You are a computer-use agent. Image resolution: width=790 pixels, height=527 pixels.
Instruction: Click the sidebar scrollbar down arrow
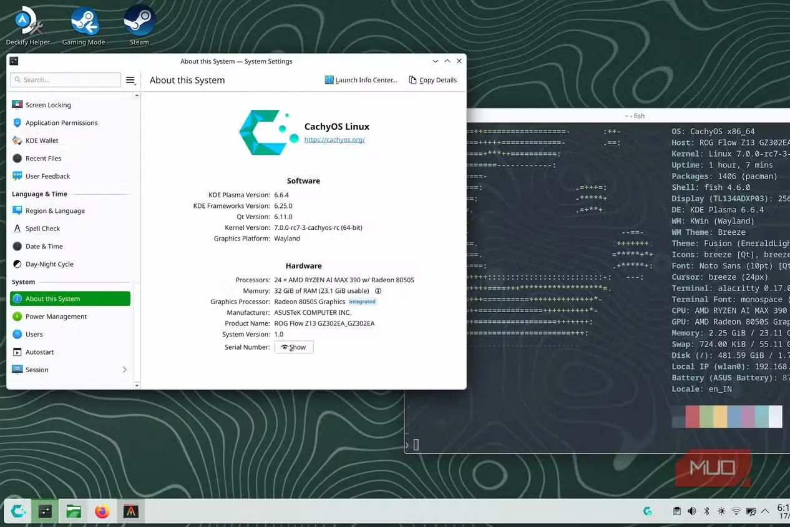coord(137,386)
